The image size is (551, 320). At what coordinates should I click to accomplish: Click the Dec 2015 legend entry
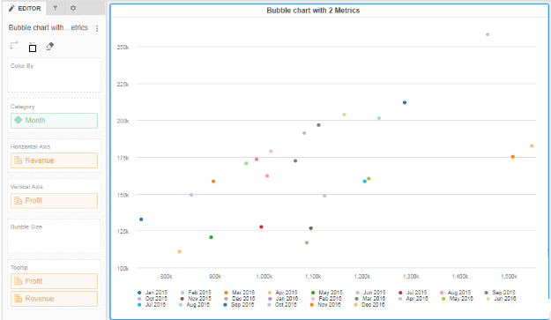pyautogui.click(x=239, y=299)
